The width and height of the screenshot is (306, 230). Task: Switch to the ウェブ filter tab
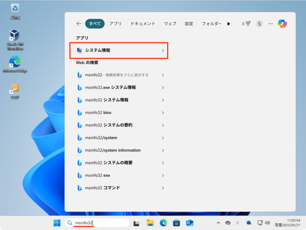(x=170, y=24)
